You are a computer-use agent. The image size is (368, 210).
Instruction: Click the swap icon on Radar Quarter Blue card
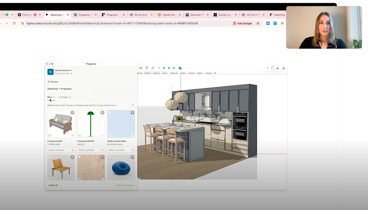110,135
